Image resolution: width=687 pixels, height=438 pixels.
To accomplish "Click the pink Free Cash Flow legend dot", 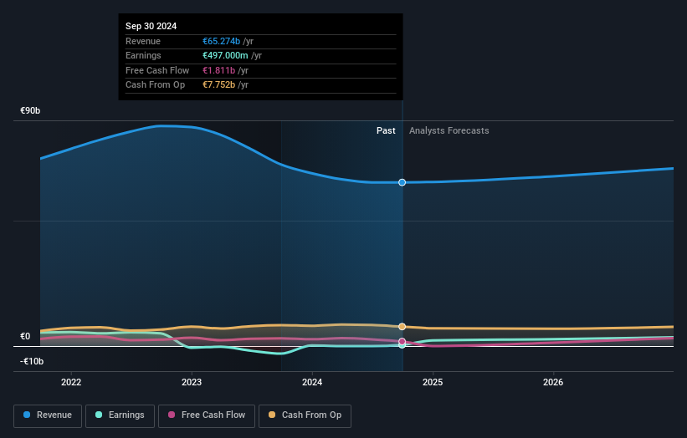I will [x=172, y=415].
